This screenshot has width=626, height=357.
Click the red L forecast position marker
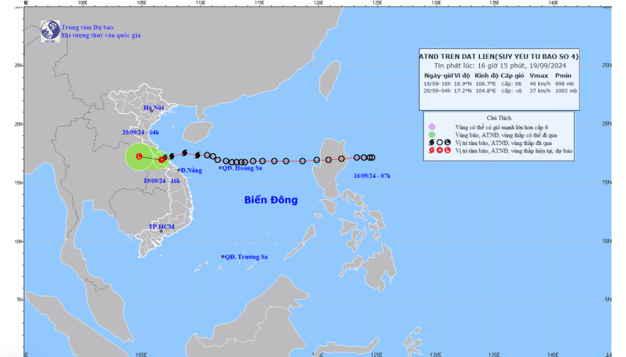click(x=139, y=156)
